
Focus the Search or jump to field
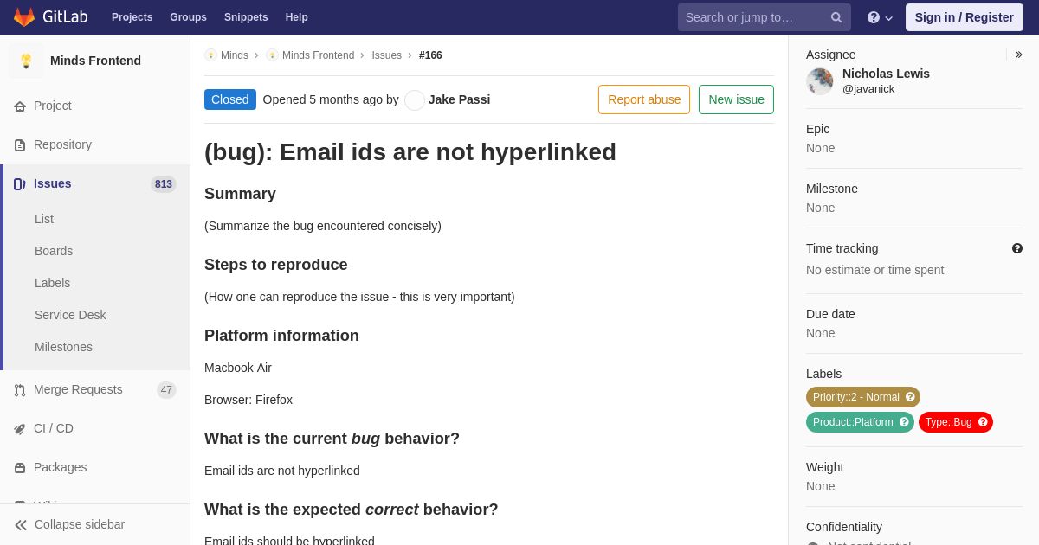click(764, 17)
